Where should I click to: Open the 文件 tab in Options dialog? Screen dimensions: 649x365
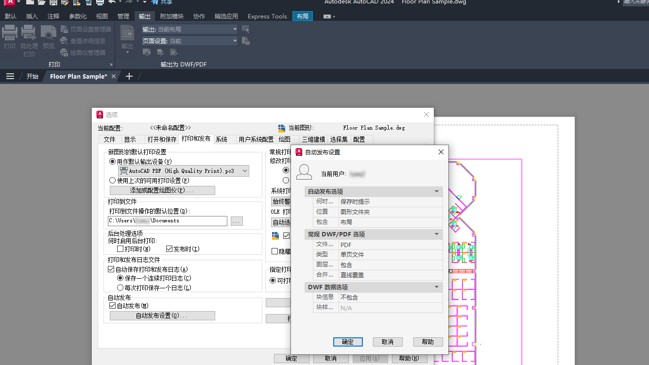click(110, 139)
